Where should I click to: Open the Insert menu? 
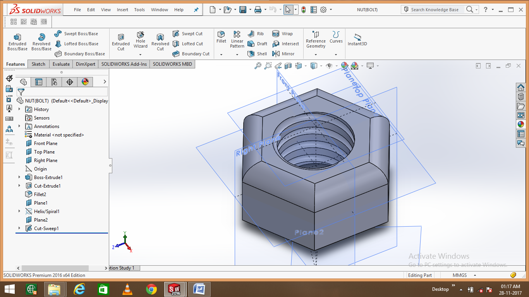(122, 10)
